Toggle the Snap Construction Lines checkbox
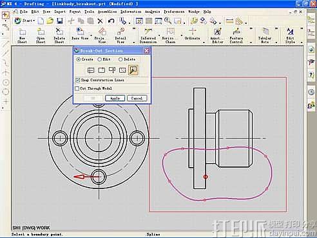Screen dimensions: 317x238 [78, 80]
